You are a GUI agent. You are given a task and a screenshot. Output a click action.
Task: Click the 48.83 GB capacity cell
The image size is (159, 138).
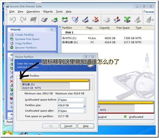point(110,38)
